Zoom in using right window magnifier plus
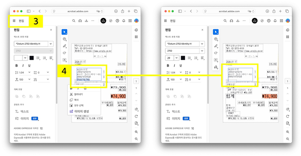This screenshot has width=301, height=156. [x=288, y=132]
